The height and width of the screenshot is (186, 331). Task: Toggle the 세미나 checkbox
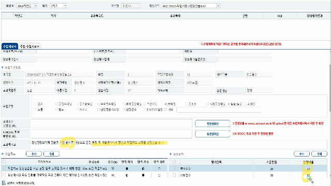coord(78,110)
